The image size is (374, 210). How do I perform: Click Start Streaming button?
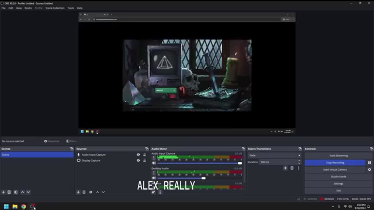(338, 155)
